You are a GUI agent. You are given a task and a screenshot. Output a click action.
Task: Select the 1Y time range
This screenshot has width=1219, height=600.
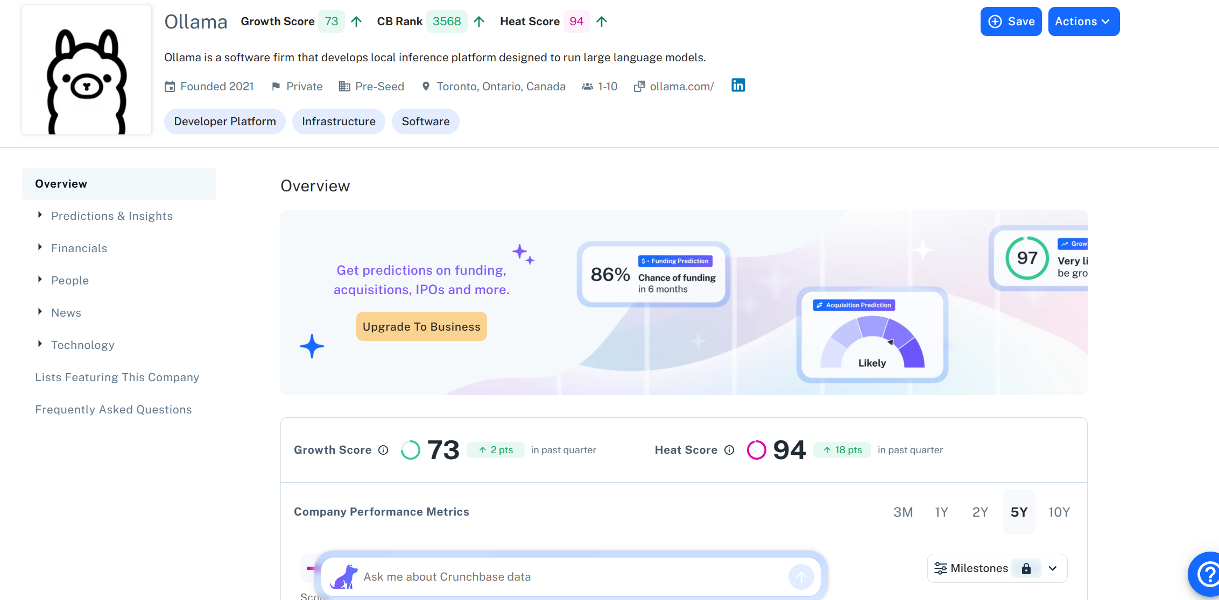[x=941, y=512]
